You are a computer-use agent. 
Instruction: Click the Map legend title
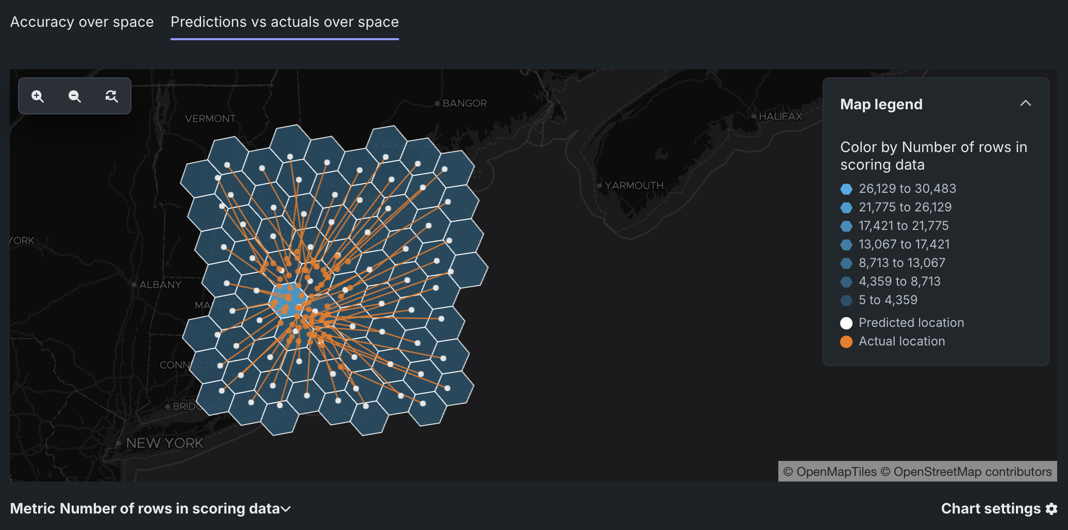[x=881, y=105]
